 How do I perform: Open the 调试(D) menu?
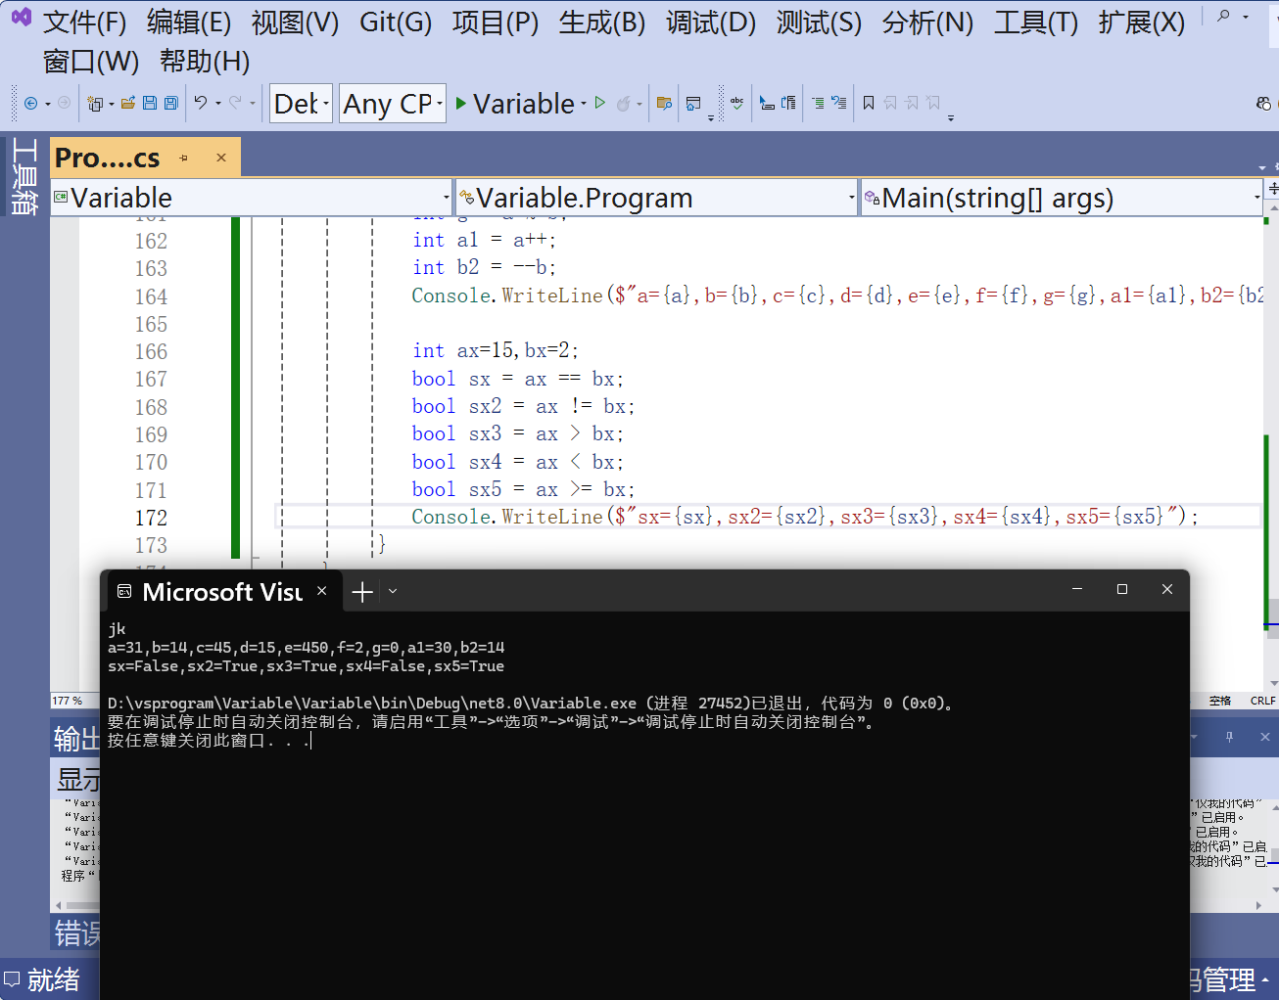tap(711, 22)
